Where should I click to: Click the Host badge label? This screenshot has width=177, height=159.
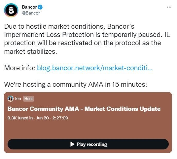pos(28,99)
